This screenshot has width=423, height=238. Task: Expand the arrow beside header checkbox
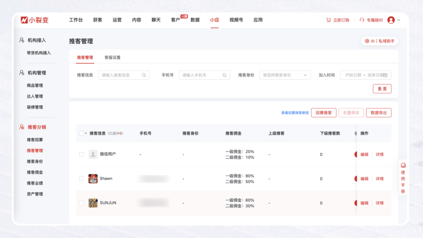(86, 134)
